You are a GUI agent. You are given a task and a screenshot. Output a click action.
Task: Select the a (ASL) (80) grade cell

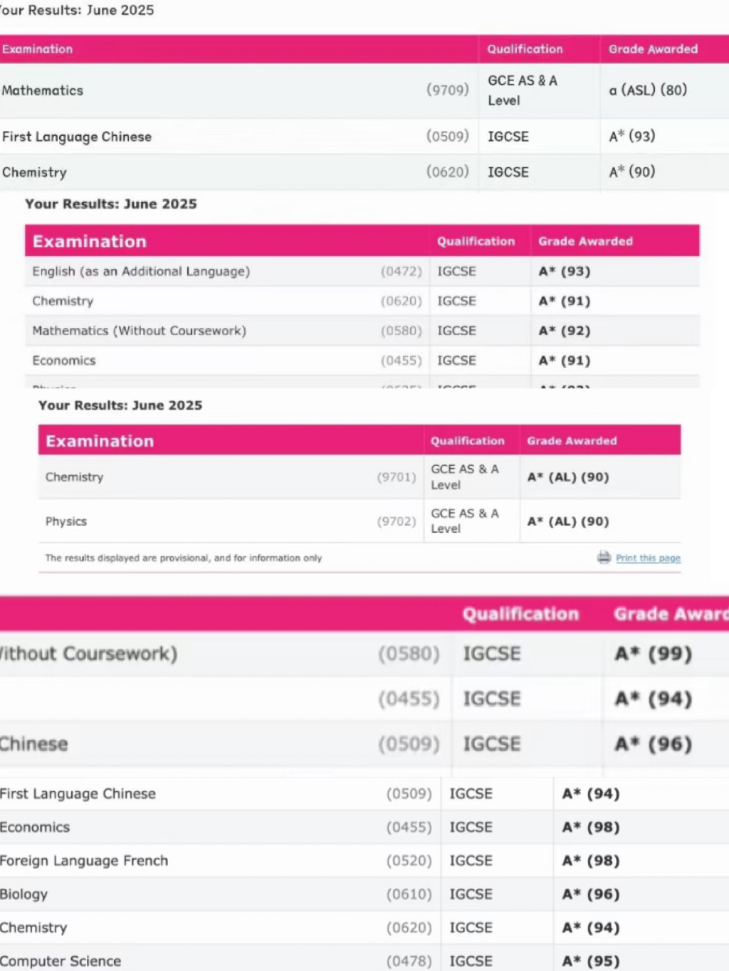[648, 90]
